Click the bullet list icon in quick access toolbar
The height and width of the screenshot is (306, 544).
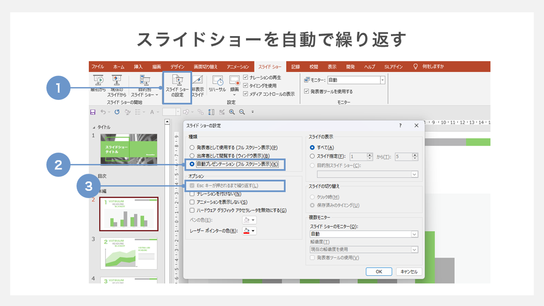(x=138, y=112)
